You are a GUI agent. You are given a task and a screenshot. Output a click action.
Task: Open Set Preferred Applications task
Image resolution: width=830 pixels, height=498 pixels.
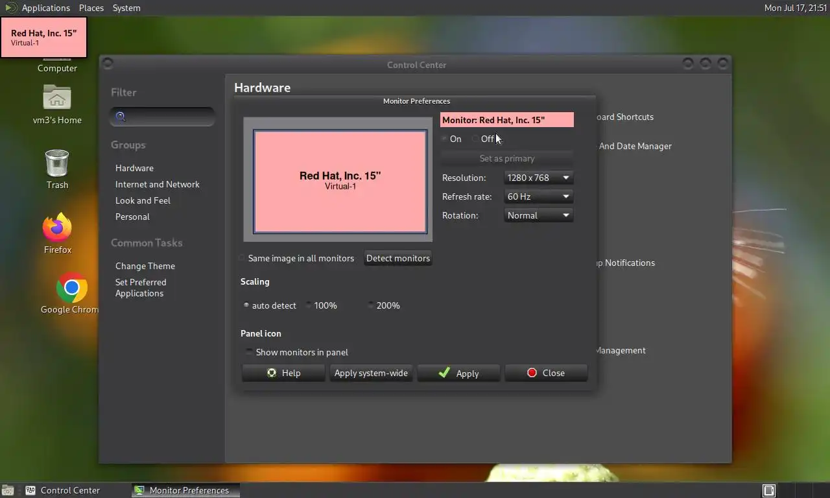tap(141, 288)
